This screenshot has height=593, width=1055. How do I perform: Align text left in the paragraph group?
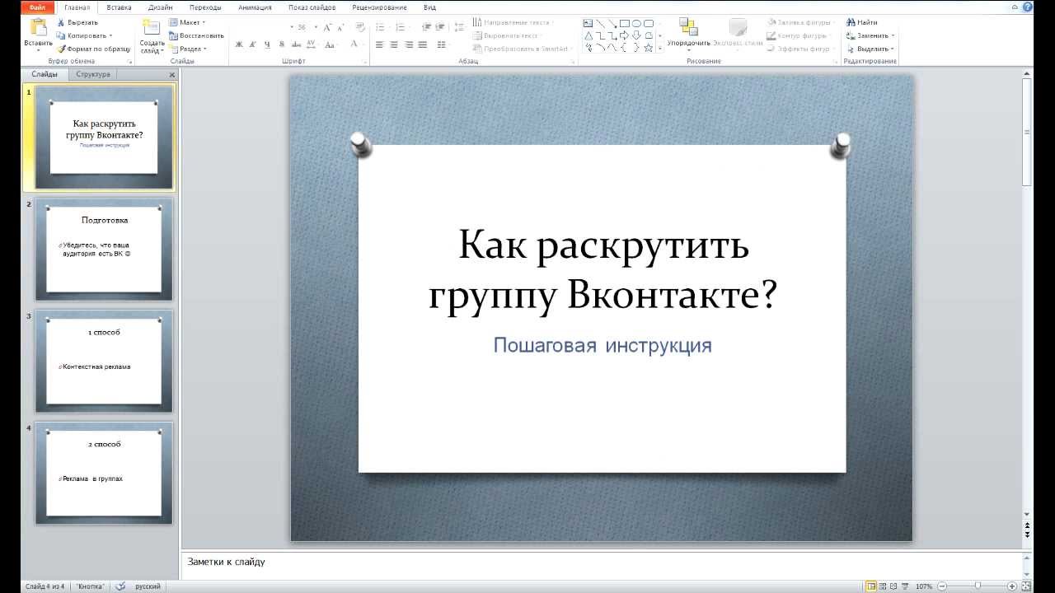pos(380,44)
